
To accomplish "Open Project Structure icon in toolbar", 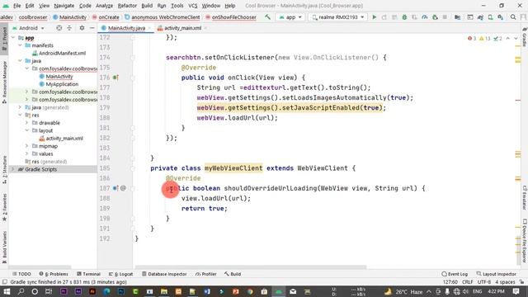I will pyautogui.click(x=457, y=17).
